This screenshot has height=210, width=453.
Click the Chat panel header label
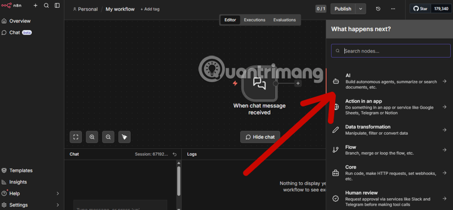click(74, 155)
